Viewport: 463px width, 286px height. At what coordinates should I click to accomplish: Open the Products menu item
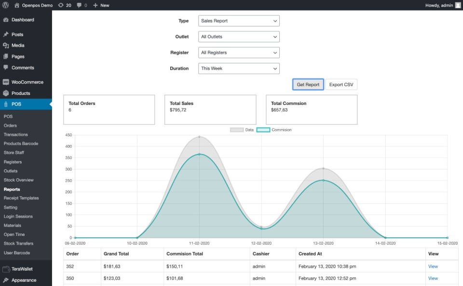[21, 93]
